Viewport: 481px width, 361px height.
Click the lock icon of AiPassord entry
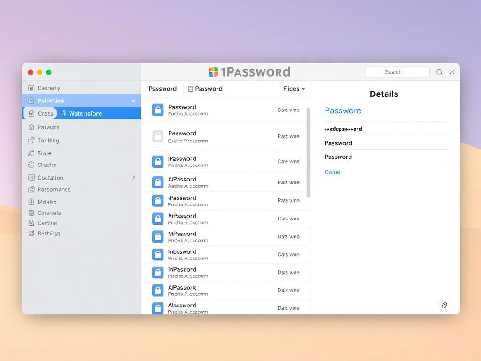point(158,182)
